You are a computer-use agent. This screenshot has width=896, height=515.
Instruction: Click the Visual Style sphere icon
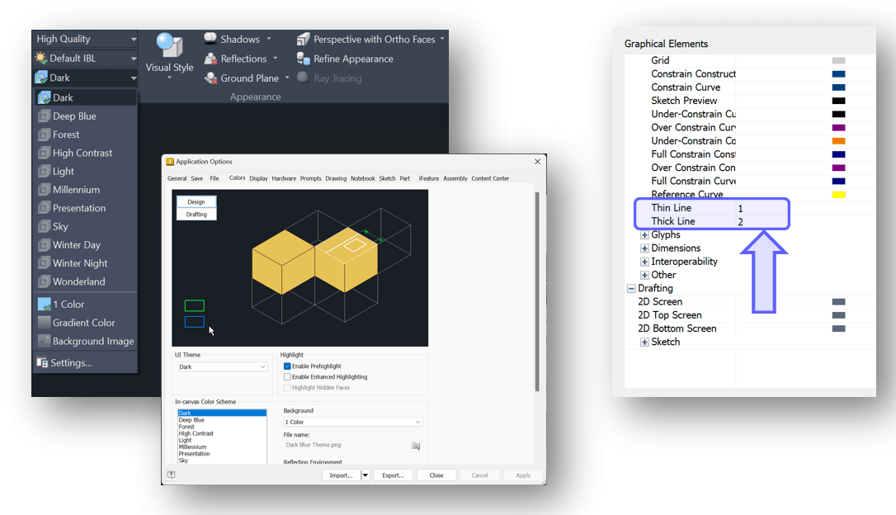(169, 46)
